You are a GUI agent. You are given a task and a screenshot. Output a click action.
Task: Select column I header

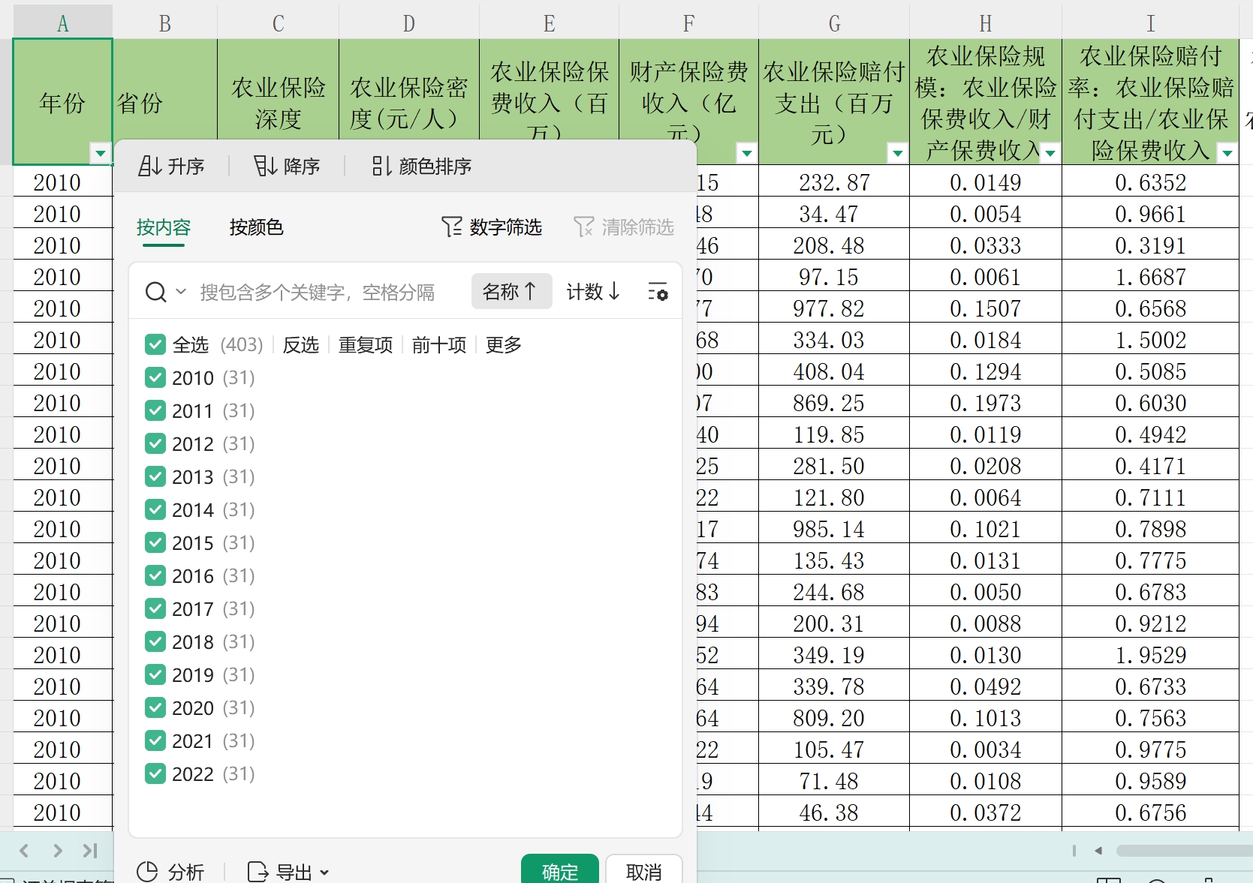click(x=1150, y=23)
